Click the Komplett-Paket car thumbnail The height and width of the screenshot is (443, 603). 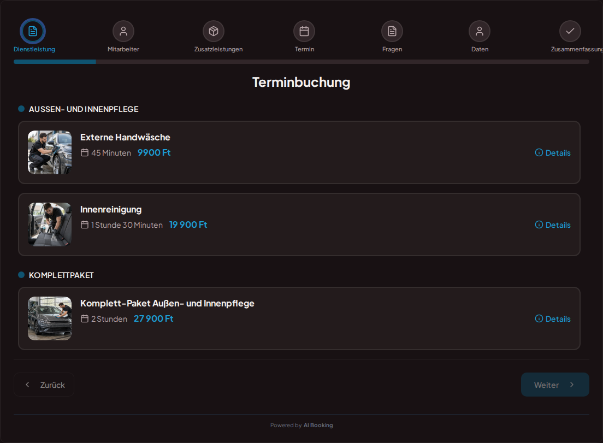50,318
